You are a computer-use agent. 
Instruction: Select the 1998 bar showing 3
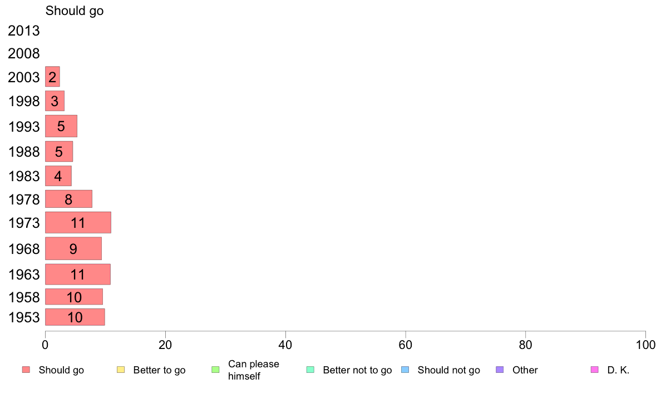55,101
